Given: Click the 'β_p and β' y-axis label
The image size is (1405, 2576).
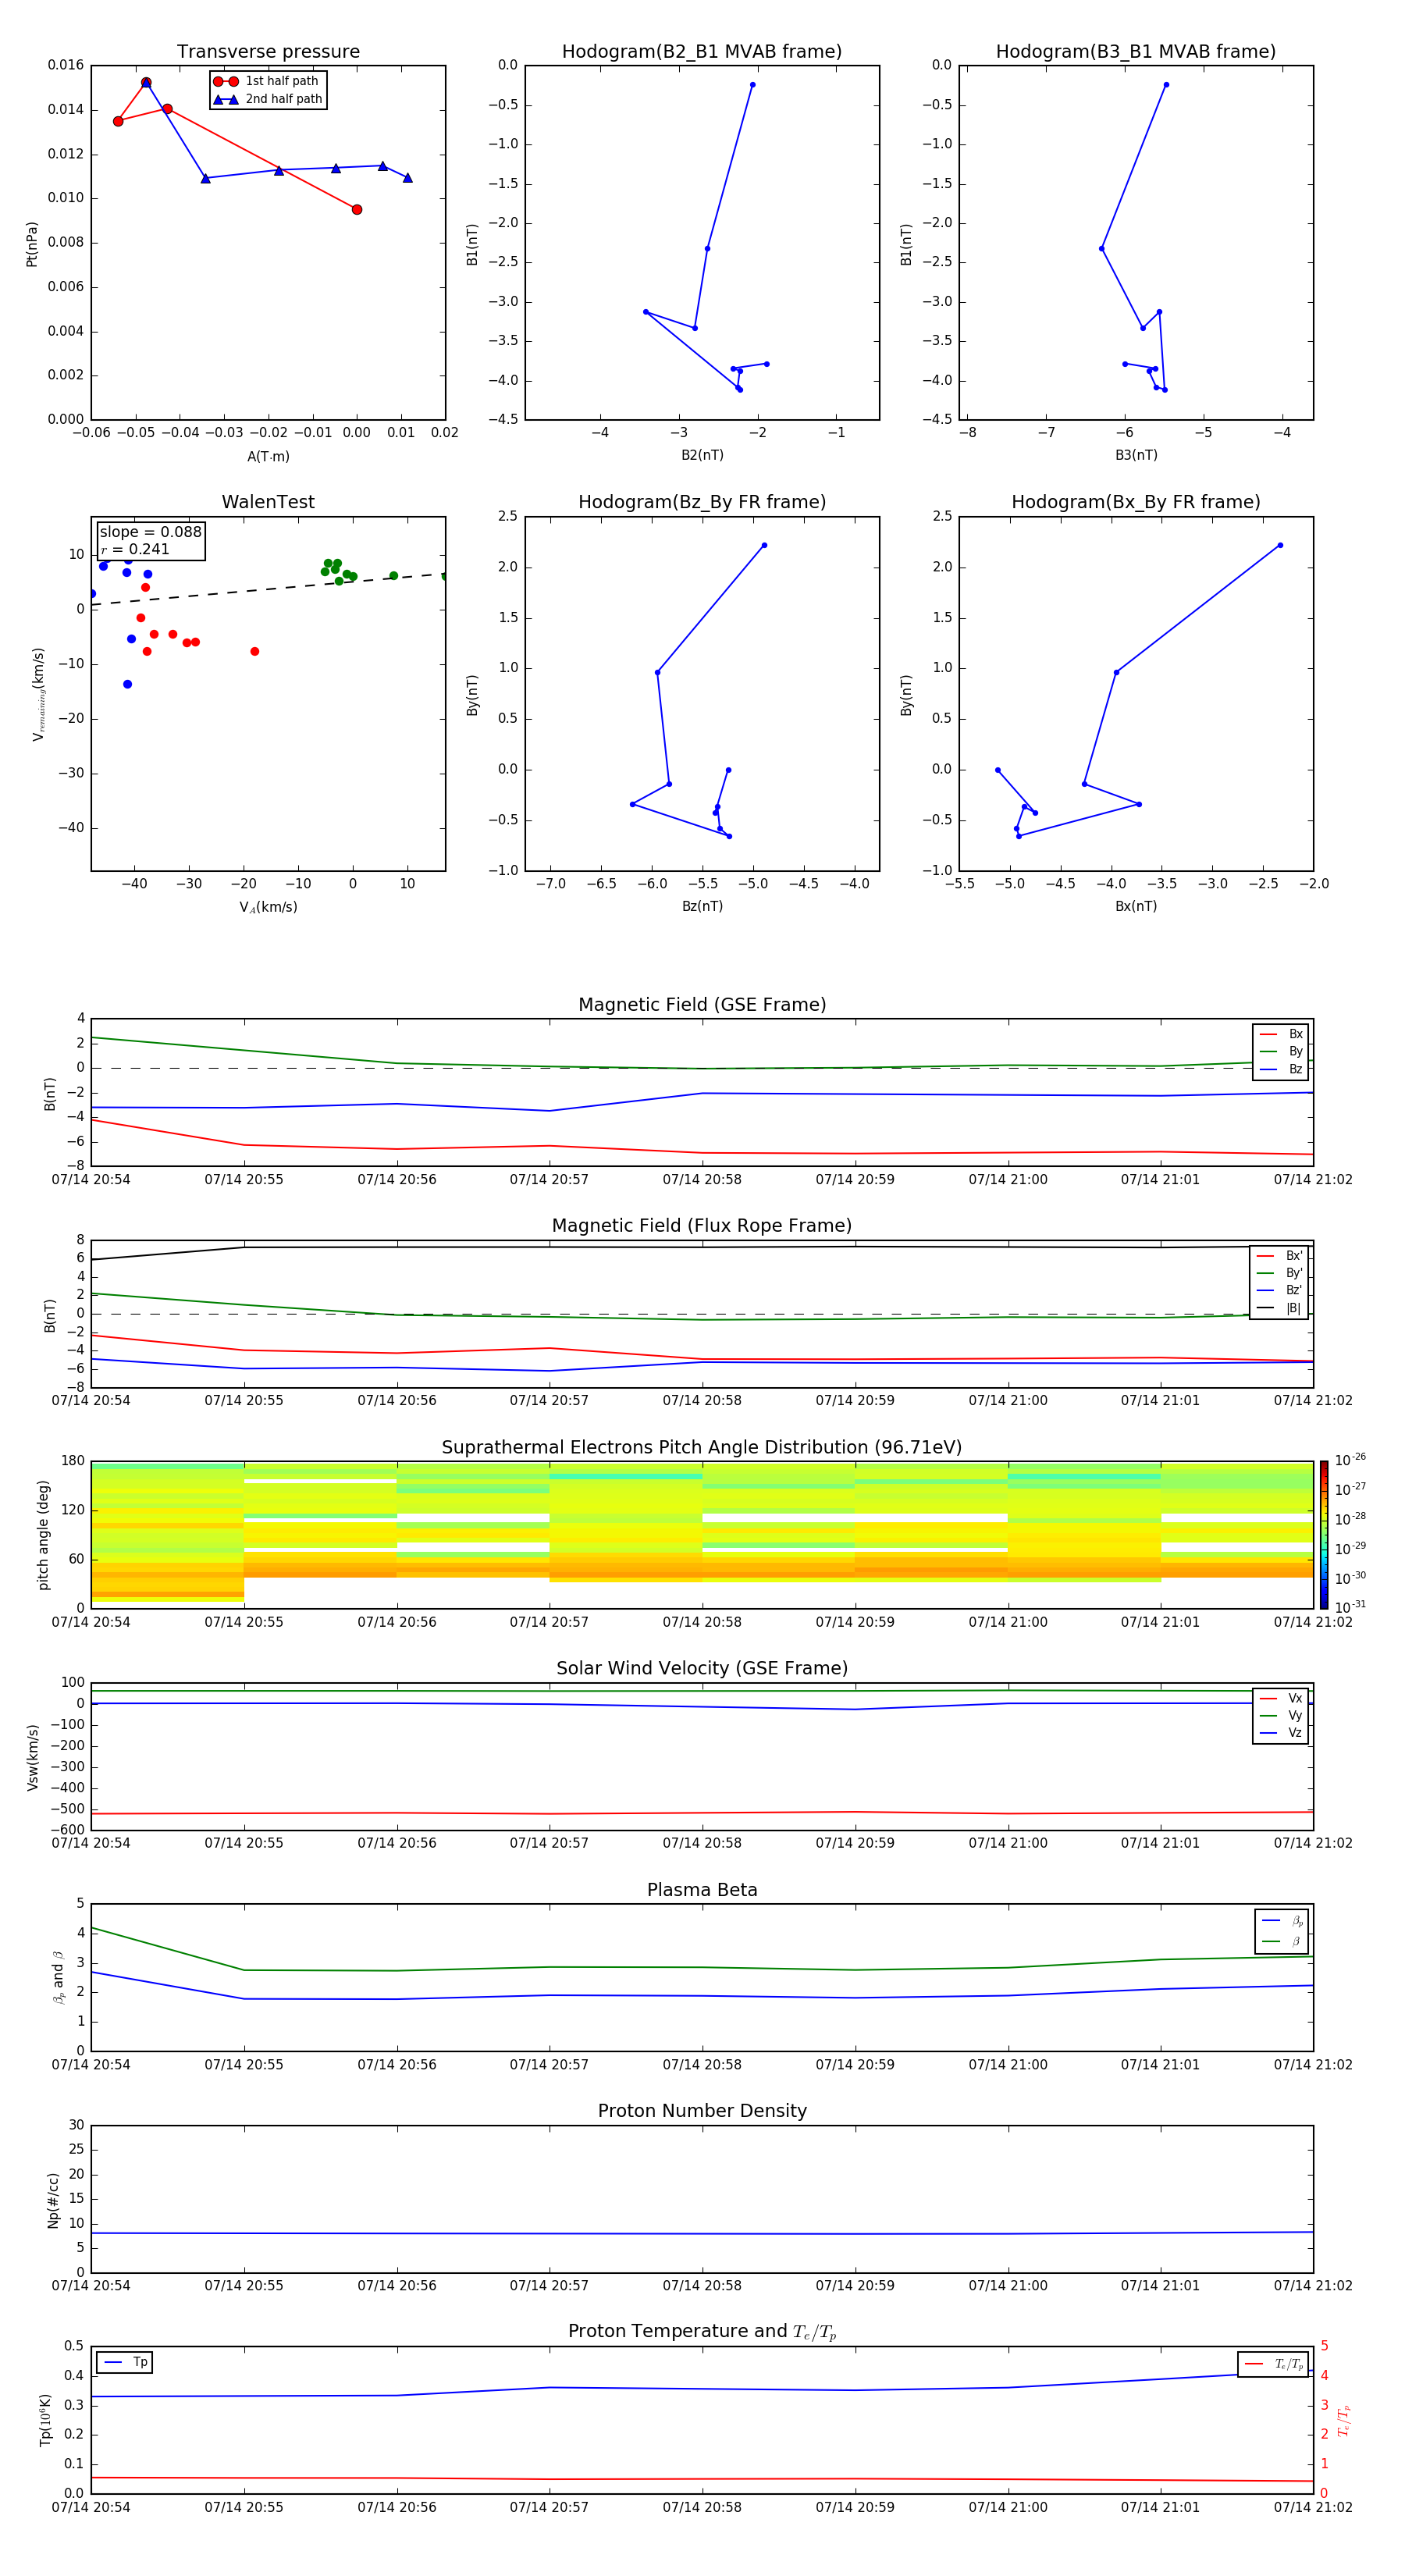Looking at the screenshot, I should click(59, 1977).
